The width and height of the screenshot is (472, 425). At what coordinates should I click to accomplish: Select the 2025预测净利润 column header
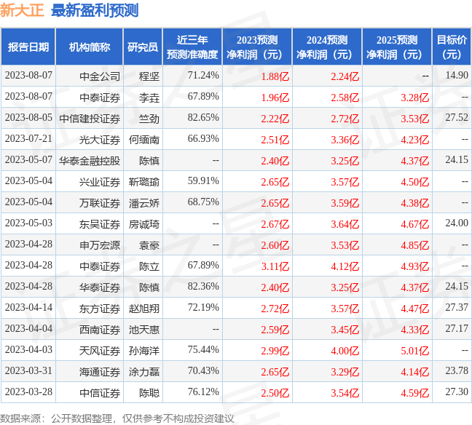397,47
